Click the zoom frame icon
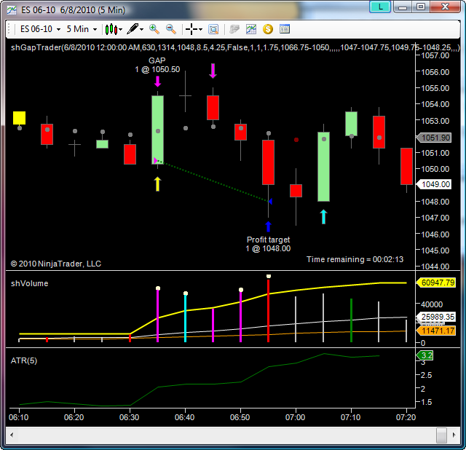This screenshot has width=466, height=450. coord(213,29)
